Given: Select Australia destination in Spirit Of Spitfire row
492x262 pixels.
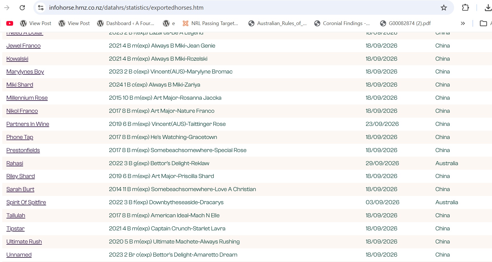Looking at the screenshot, I should click(447, 202).
